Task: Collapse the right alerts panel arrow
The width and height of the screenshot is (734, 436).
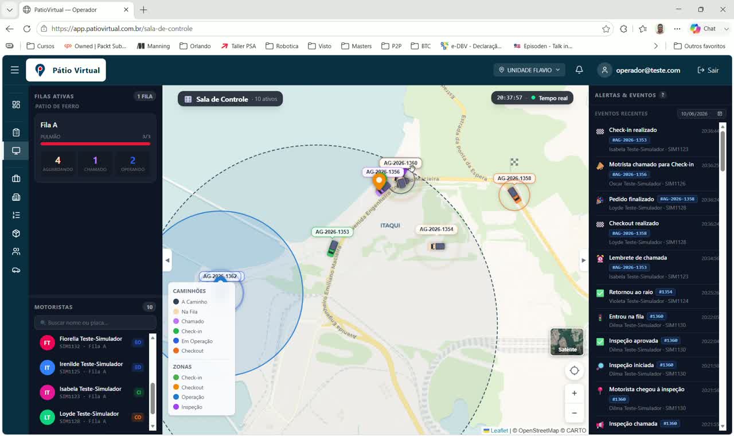Action: [584, 260]
